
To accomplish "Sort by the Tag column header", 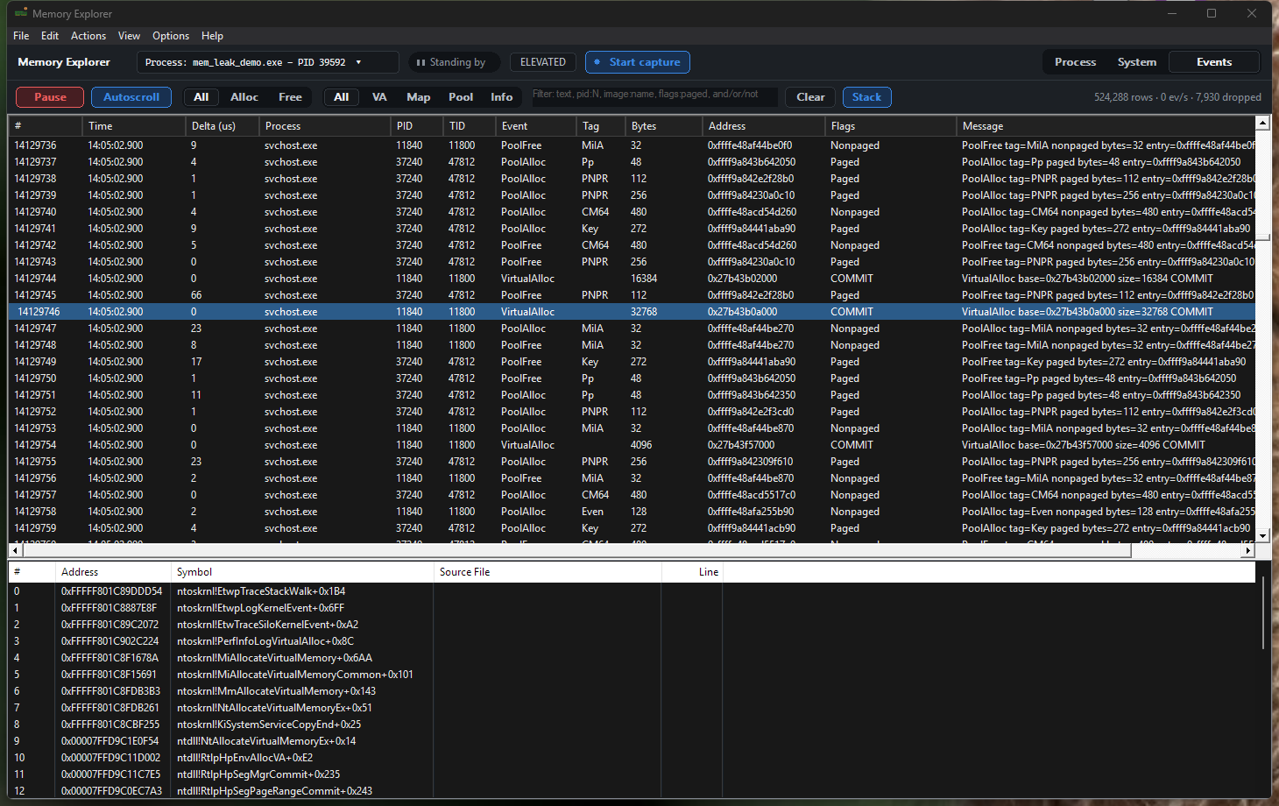I will pyautogui.click(x=600, y=126).
